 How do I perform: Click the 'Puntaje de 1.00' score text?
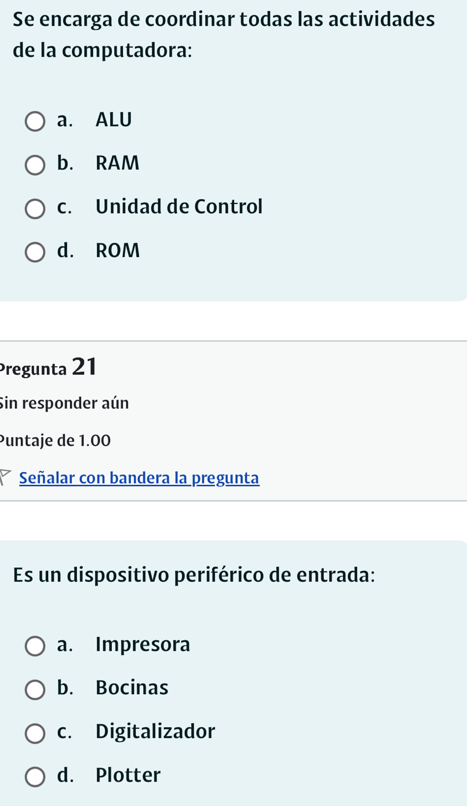(56, 440)
